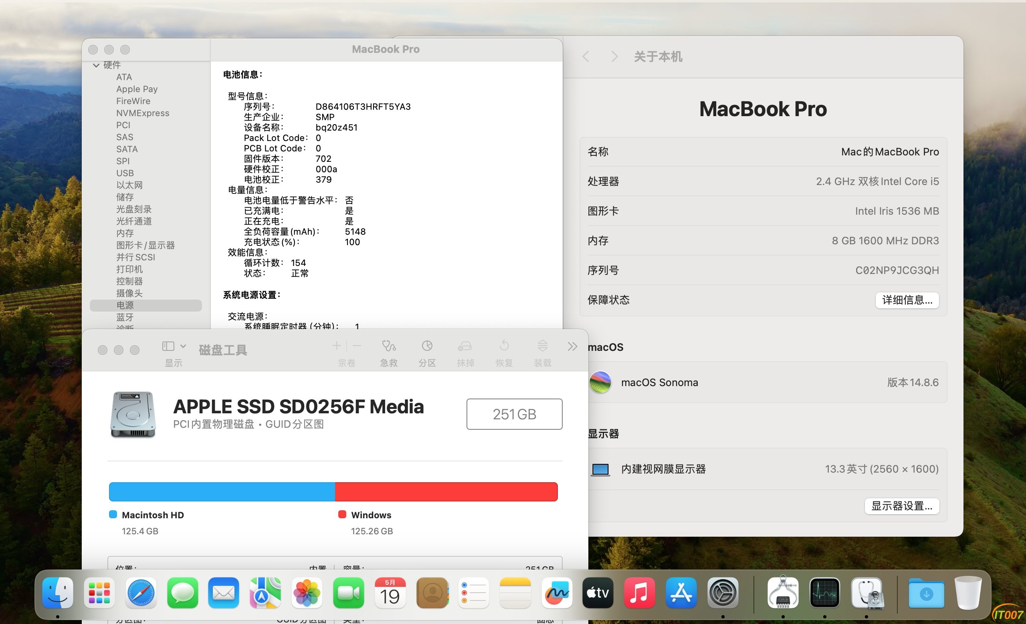The height and width of the screenshot is (624, 1026).
Task: Open the Messages app in Dock
Action: pyautogui.click(x=182, y=592)
